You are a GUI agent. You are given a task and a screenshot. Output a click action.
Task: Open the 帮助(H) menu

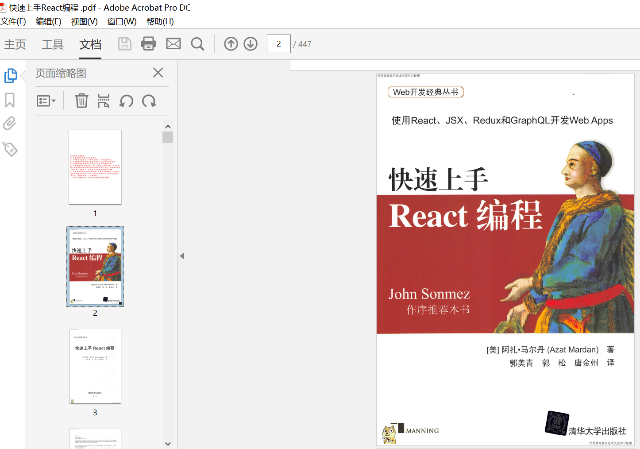[160, 21]
